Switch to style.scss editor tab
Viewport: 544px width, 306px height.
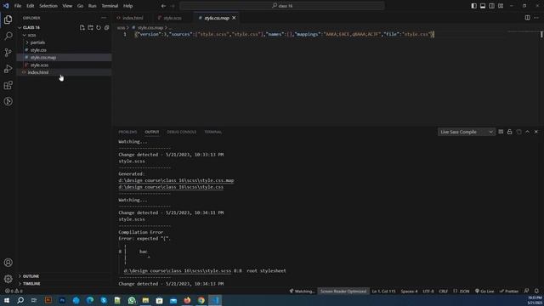(x=173, y=18)
